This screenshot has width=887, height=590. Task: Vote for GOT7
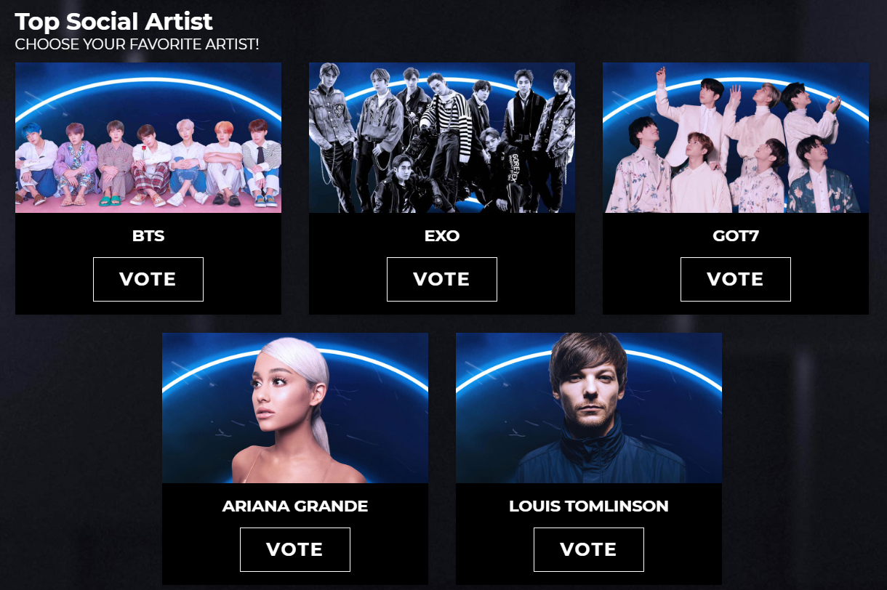[x=736, y=279]
